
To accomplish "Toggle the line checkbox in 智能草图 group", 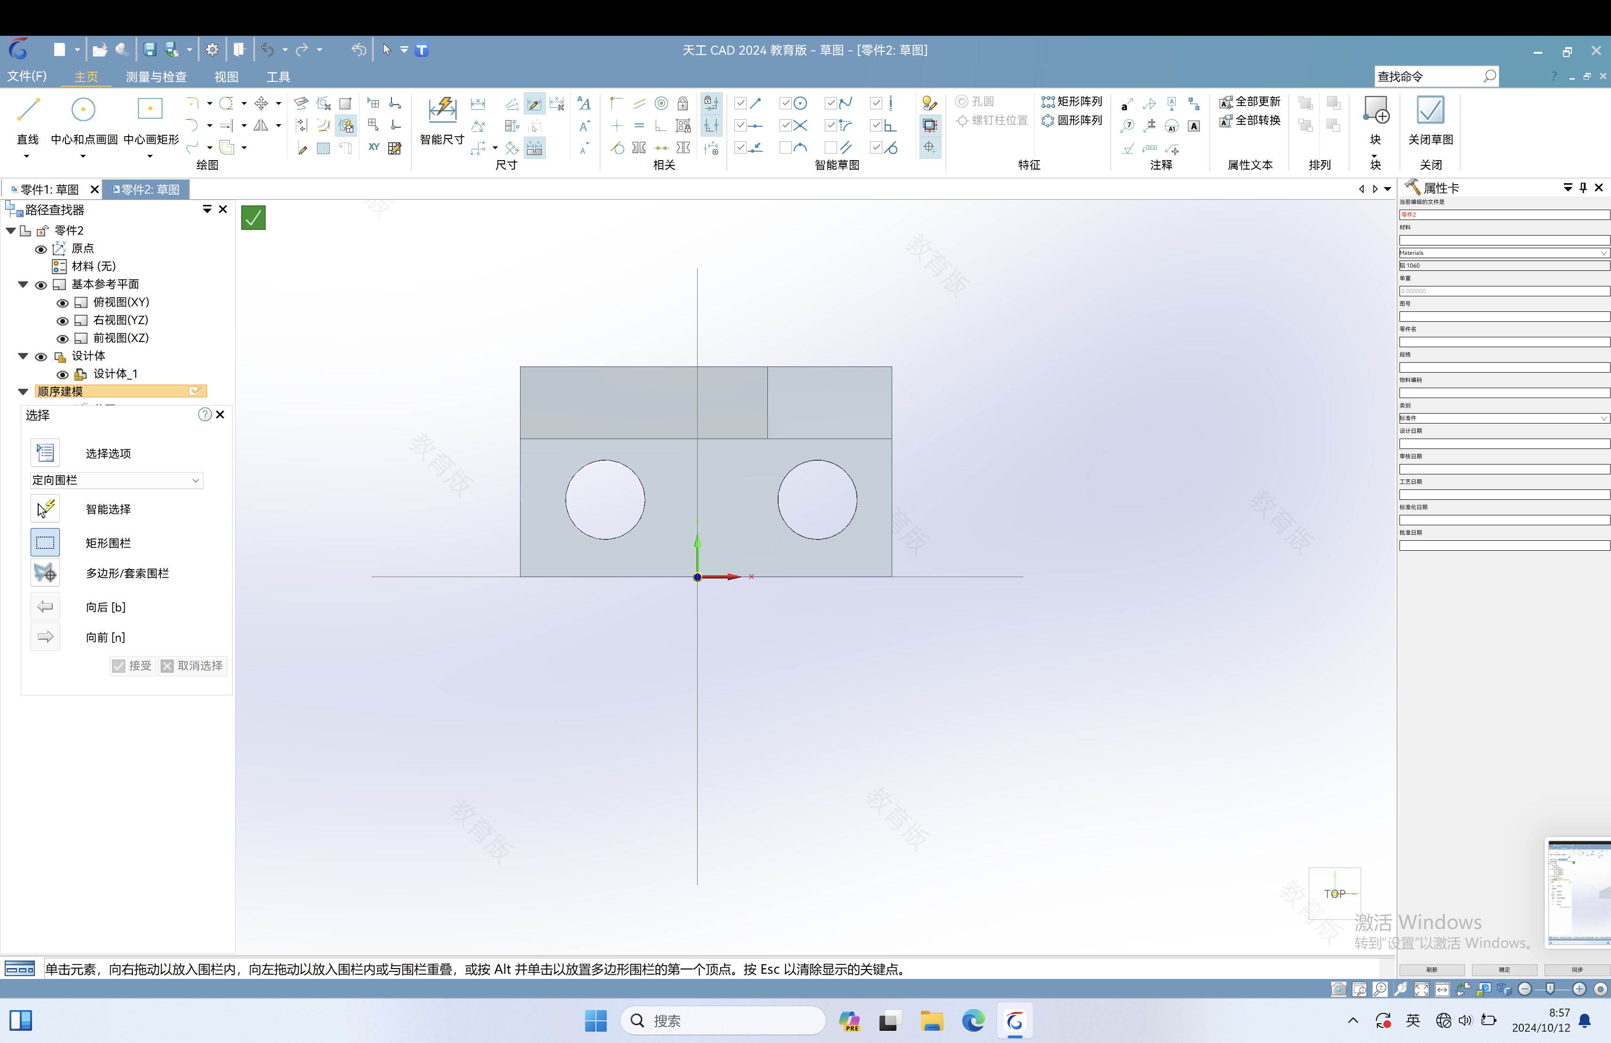I will 740,103.
